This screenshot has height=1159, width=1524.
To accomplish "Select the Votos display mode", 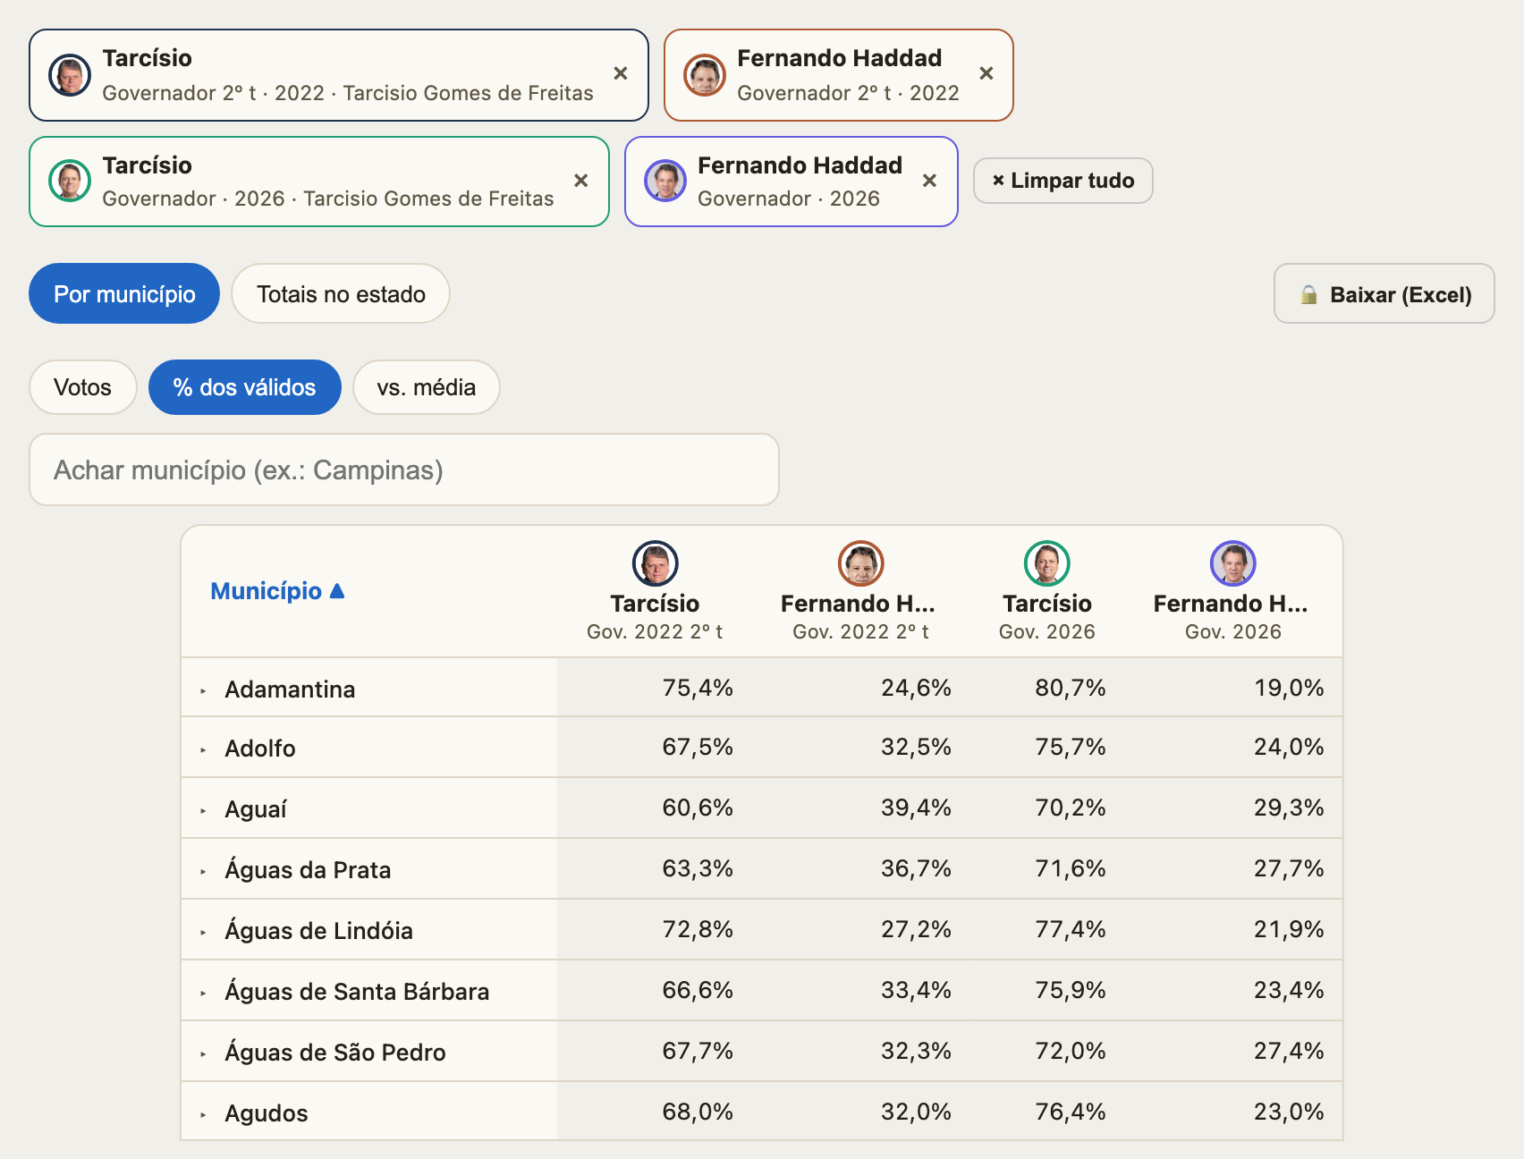I will [x=82, y=387].
